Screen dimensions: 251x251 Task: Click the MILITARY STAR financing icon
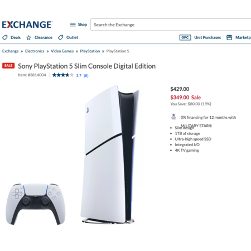173,117
